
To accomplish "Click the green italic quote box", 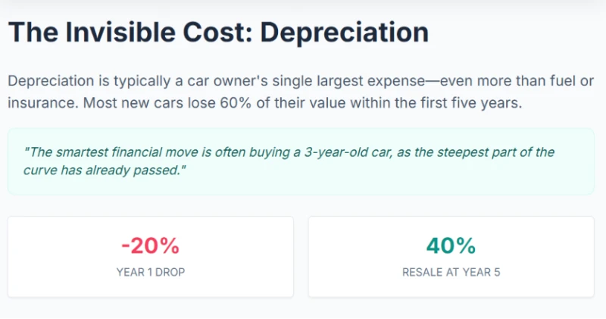I will (x=301, y=161).
